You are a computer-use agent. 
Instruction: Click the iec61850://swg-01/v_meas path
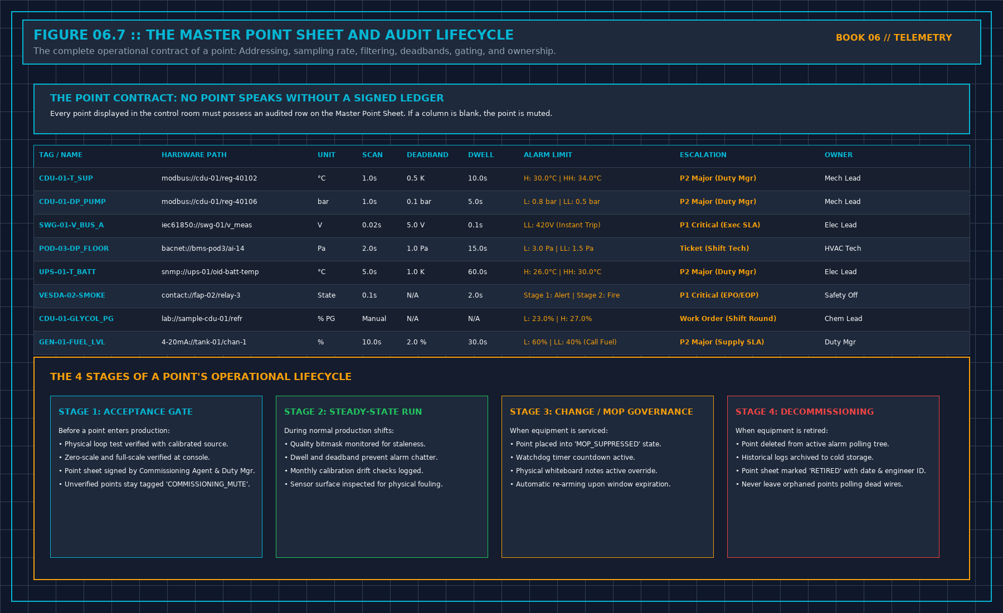pyautogui.click(x=207, y=225)
